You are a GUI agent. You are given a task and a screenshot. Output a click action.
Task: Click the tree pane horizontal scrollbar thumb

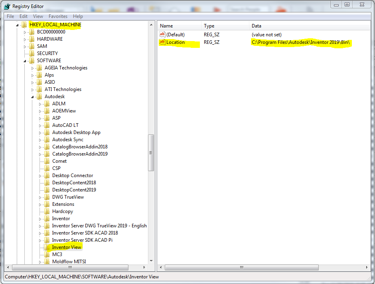(x=70, y=267)
